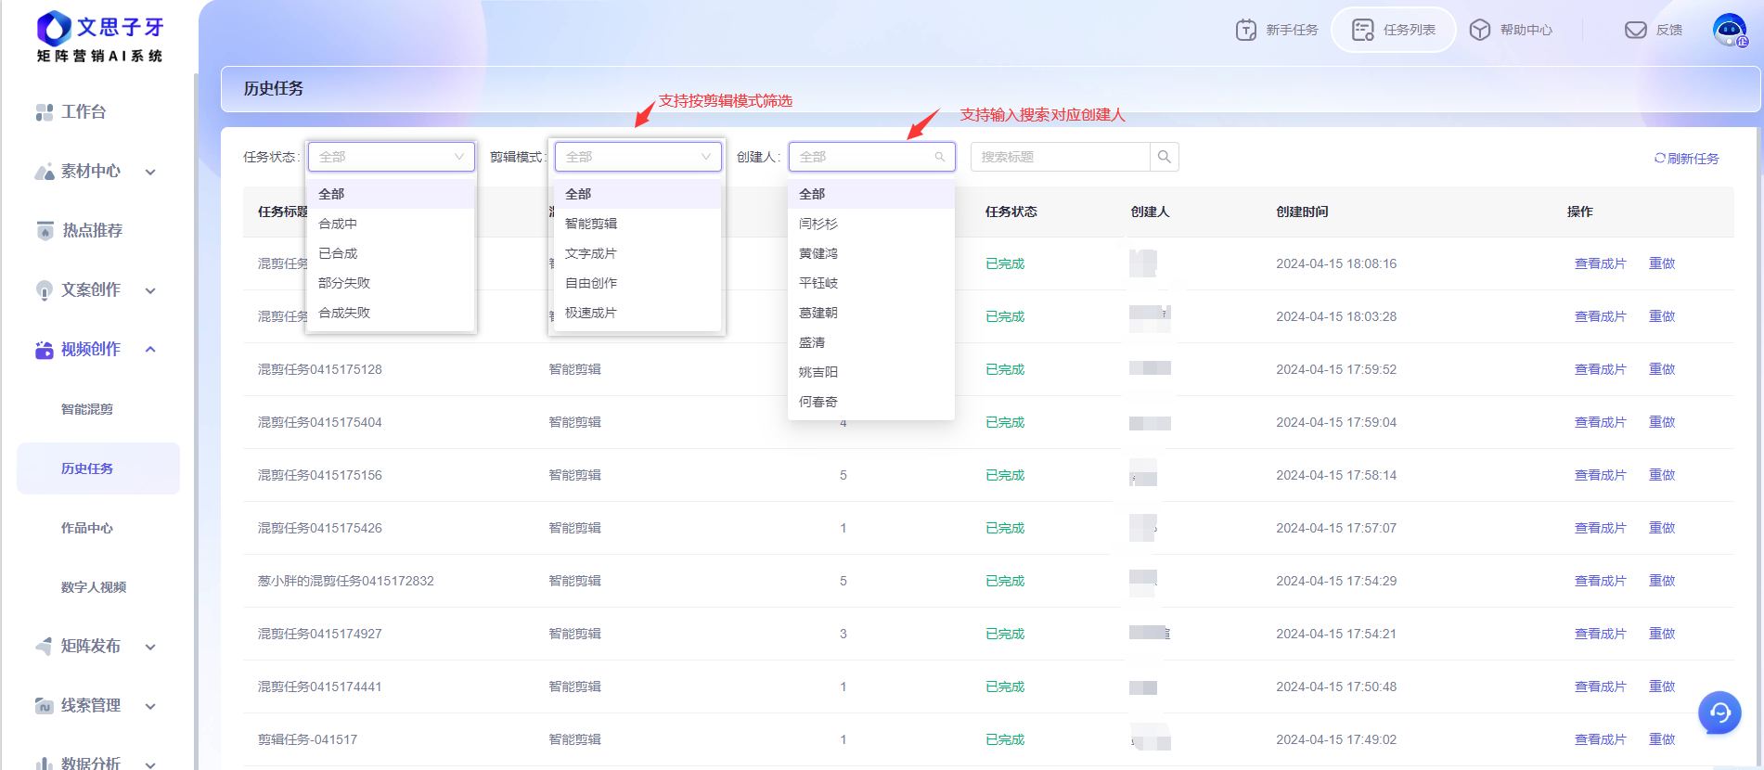Click 查看成片 for 葱小胖的混剪任务0415172832

click(x=1600, y=581)
